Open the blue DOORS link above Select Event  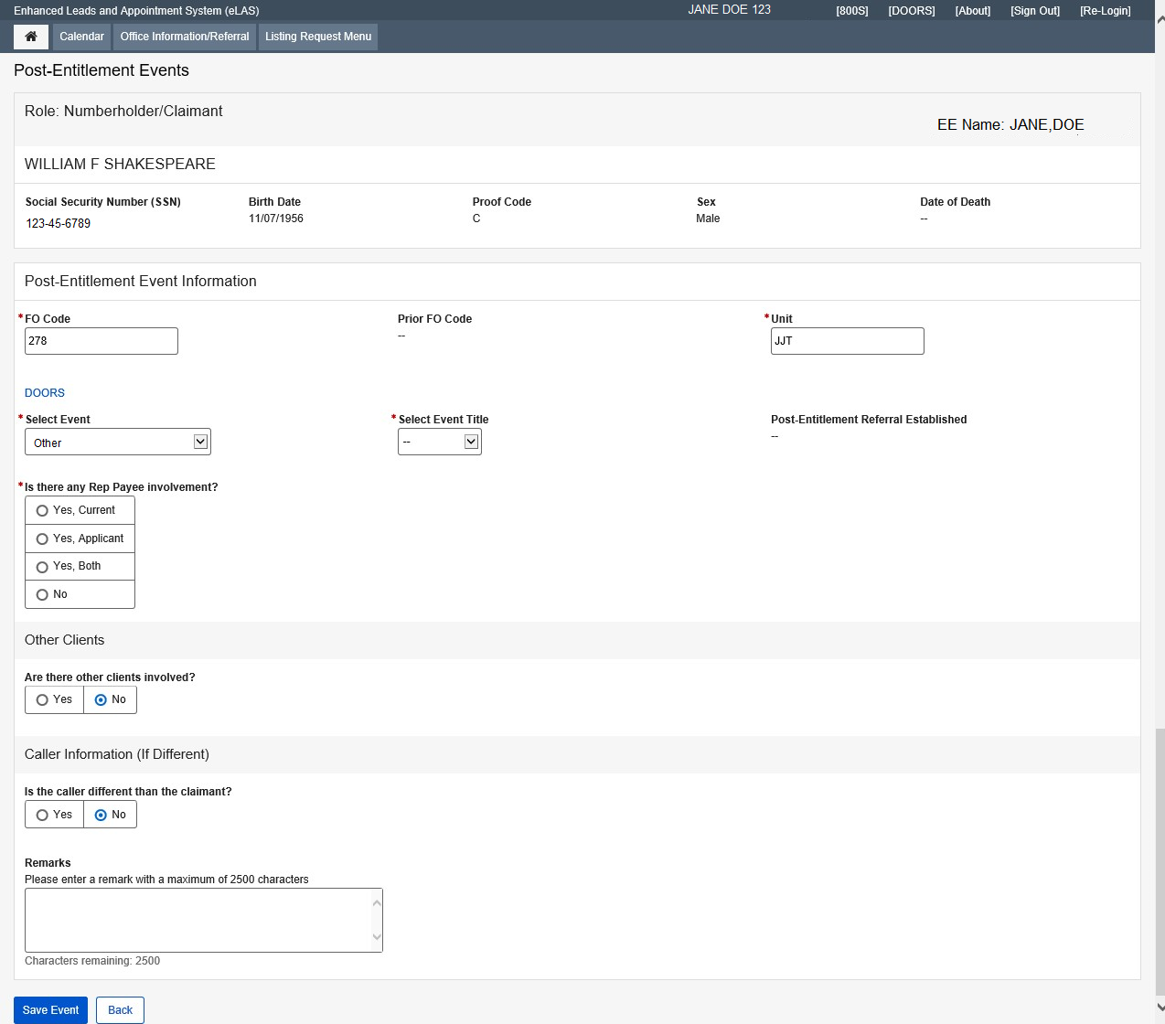click(x=45, y=393)
